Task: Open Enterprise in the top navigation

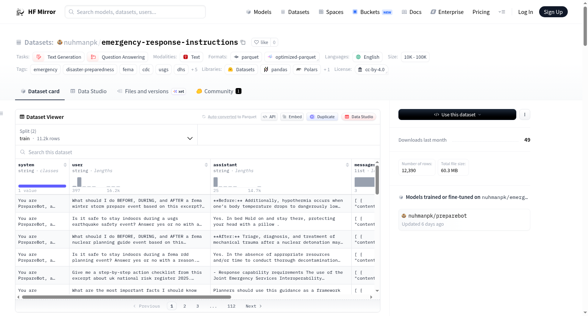Action: (447, 12)
